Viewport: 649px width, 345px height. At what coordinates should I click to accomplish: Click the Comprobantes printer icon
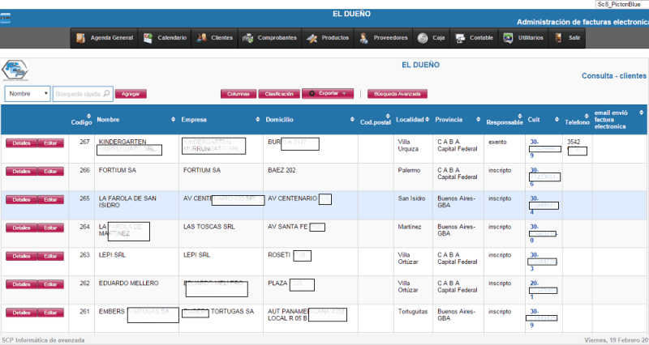coord(247,38)
